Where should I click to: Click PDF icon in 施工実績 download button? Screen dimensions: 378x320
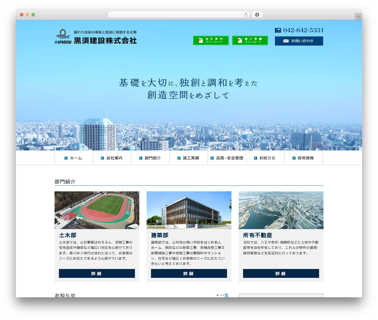[240, 40]
